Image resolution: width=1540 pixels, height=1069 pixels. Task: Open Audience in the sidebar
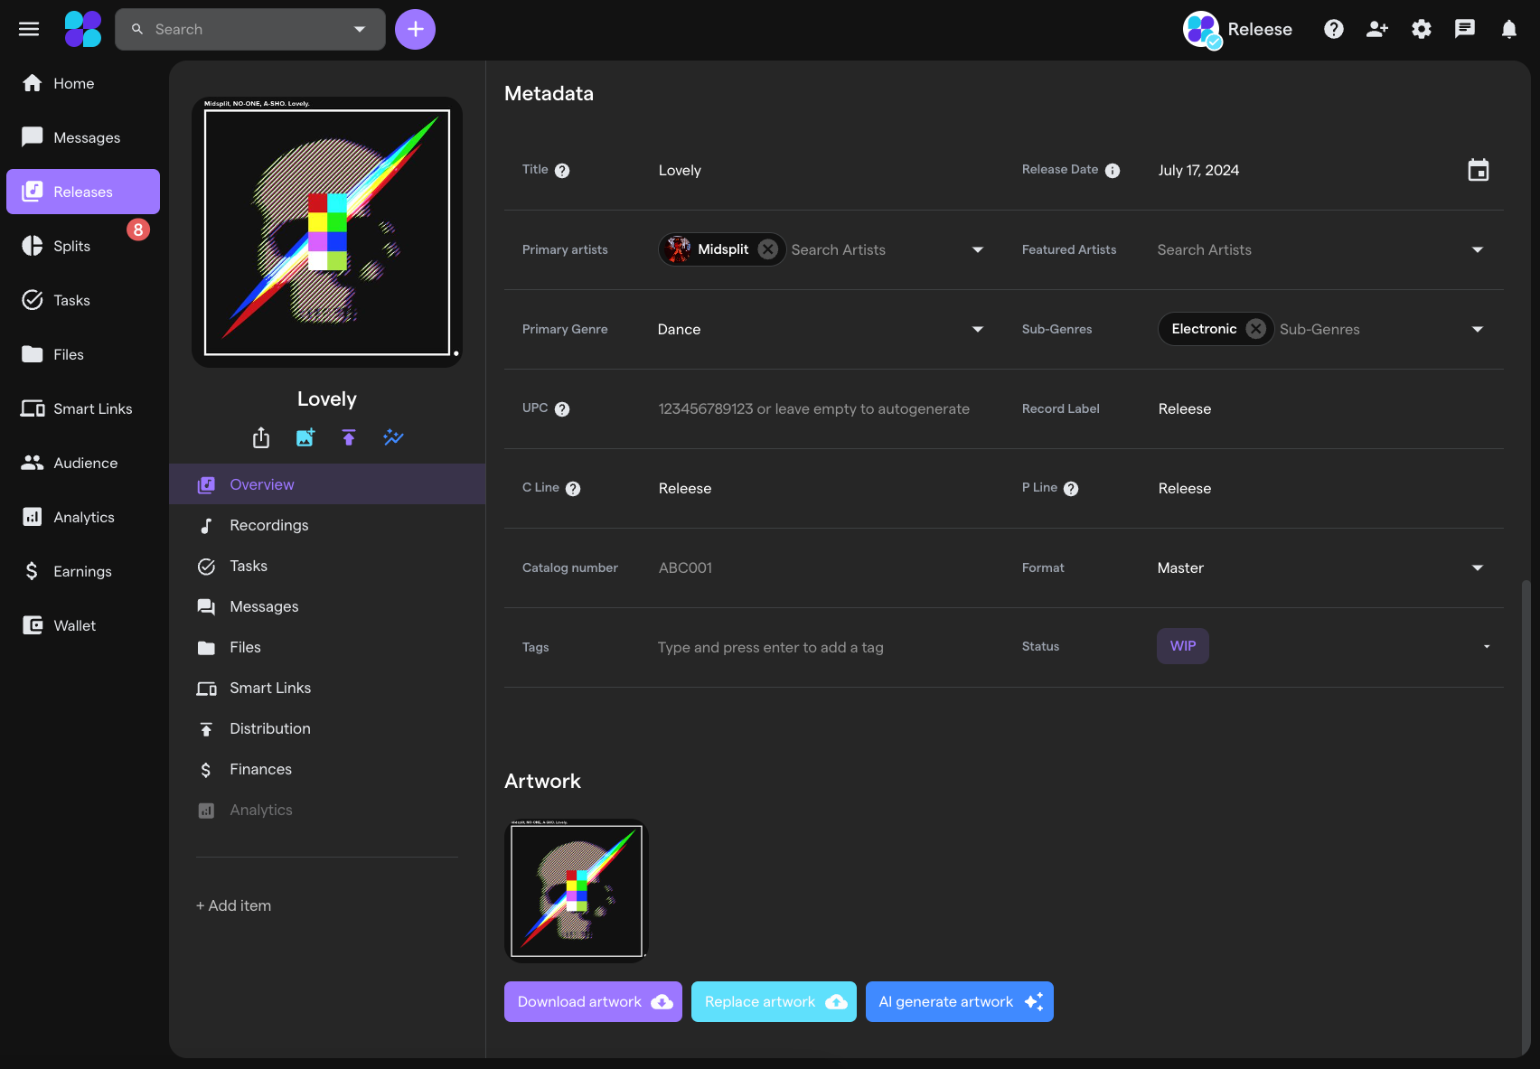83,463
